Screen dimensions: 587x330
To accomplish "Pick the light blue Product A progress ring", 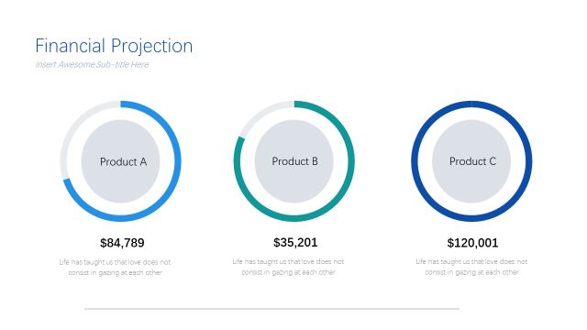I will (x=177, y=161).
